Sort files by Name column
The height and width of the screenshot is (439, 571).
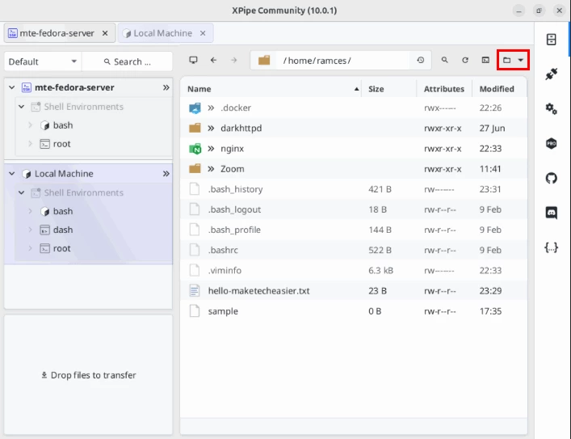tap(271, 89)
